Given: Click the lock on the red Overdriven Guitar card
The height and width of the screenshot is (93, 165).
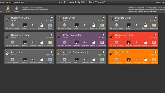Looking at the screenshot, I should 145,42.
